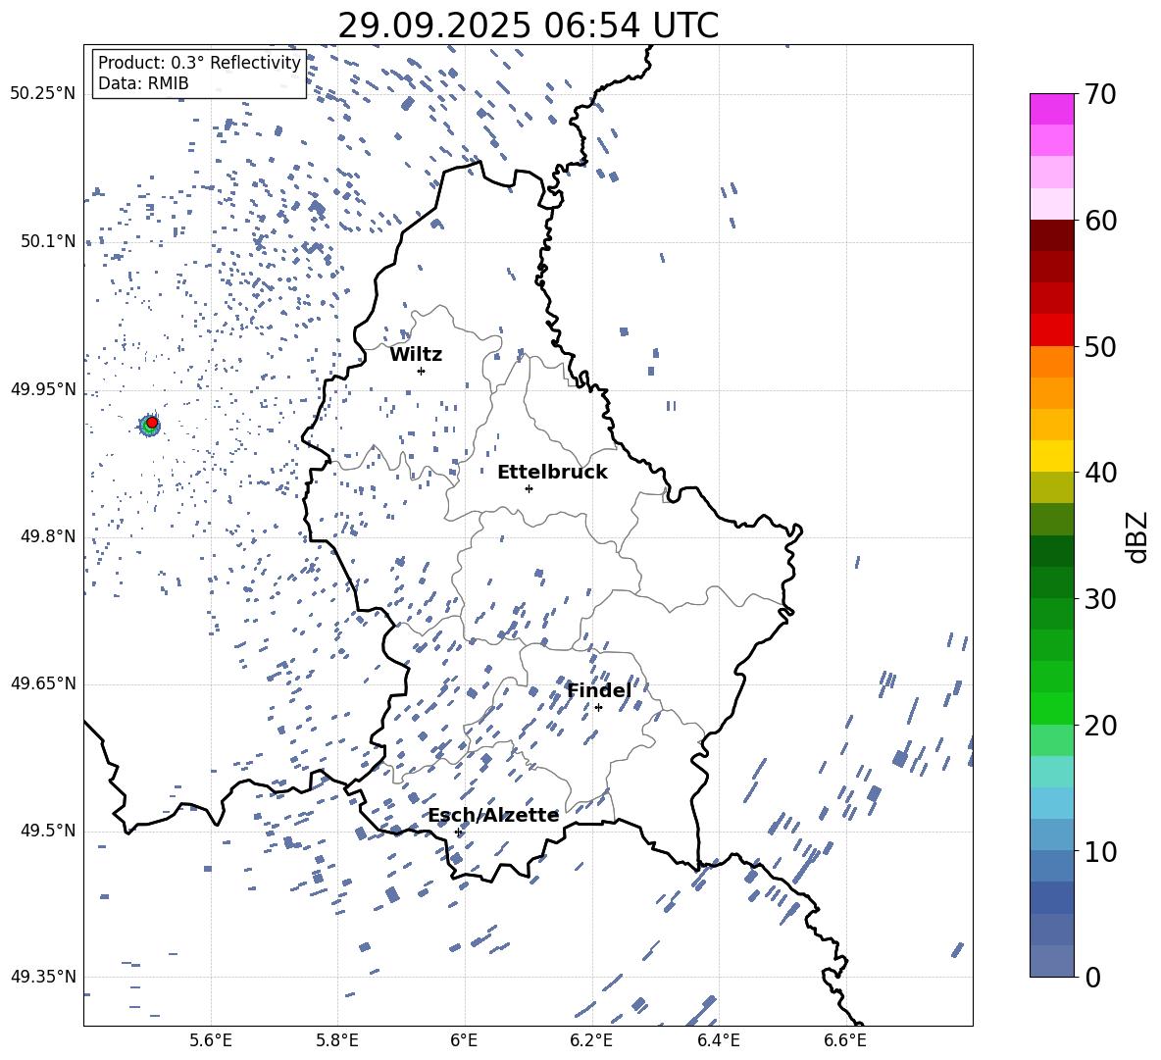Screen dimensions: 1161x1060
Task: Click the 6.2°E longitude label
Action: (591, 1040)
